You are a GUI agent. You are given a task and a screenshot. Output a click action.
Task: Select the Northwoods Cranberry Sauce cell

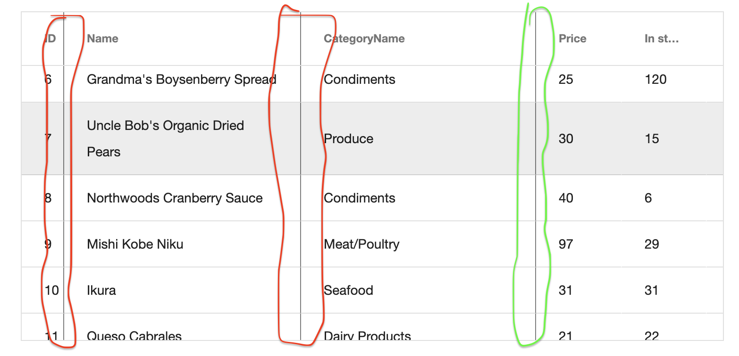coord(175,198)
